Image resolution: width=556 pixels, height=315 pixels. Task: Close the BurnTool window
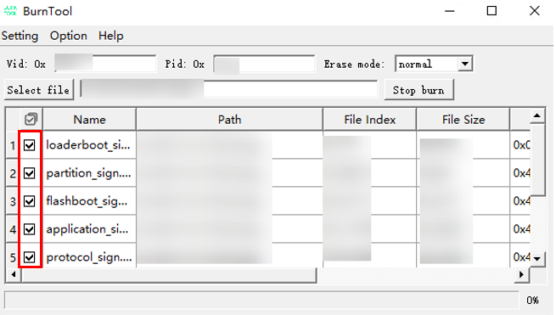point(535,11)
